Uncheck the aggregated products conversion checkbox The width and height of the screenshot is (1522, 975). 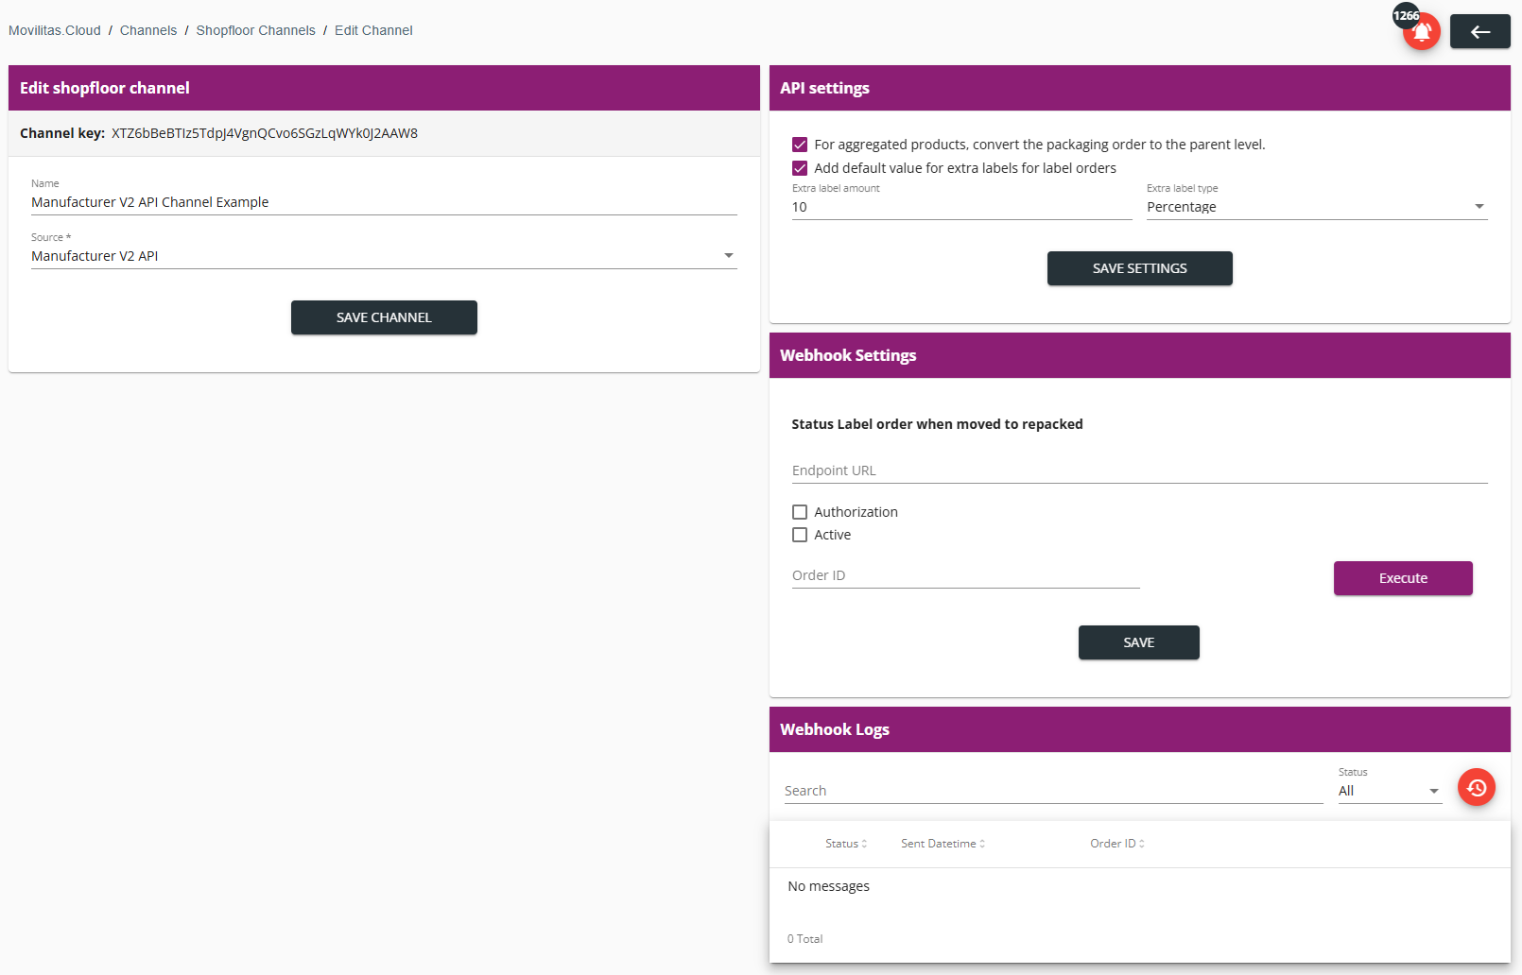click(800, 145)
